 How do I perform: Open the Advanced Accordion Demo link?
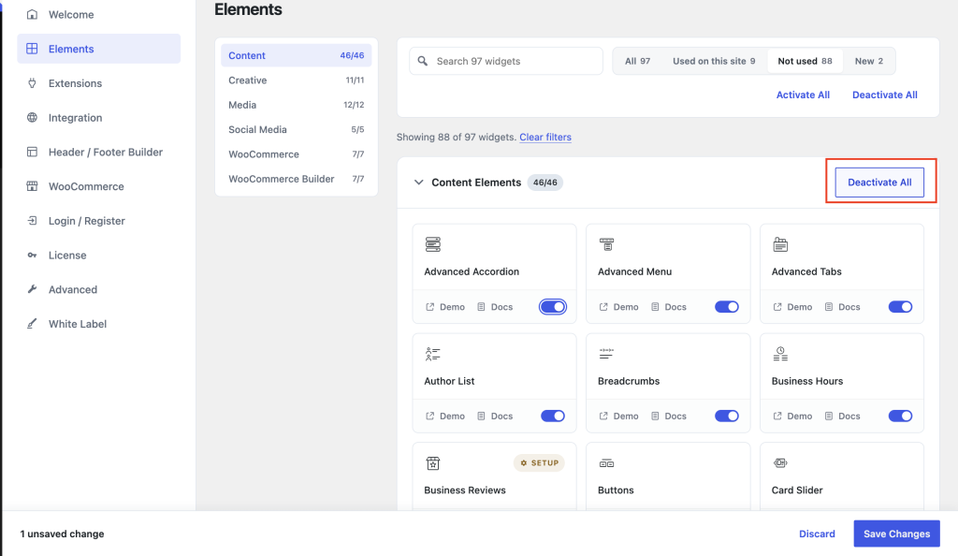445,307
